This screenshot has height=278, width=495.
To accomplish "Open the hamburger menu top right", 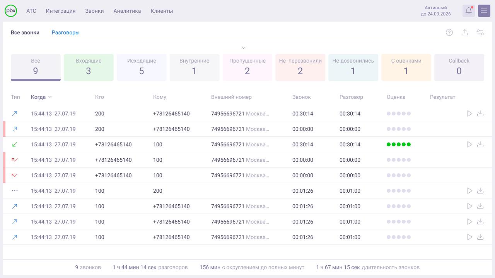I will point(484,10).
